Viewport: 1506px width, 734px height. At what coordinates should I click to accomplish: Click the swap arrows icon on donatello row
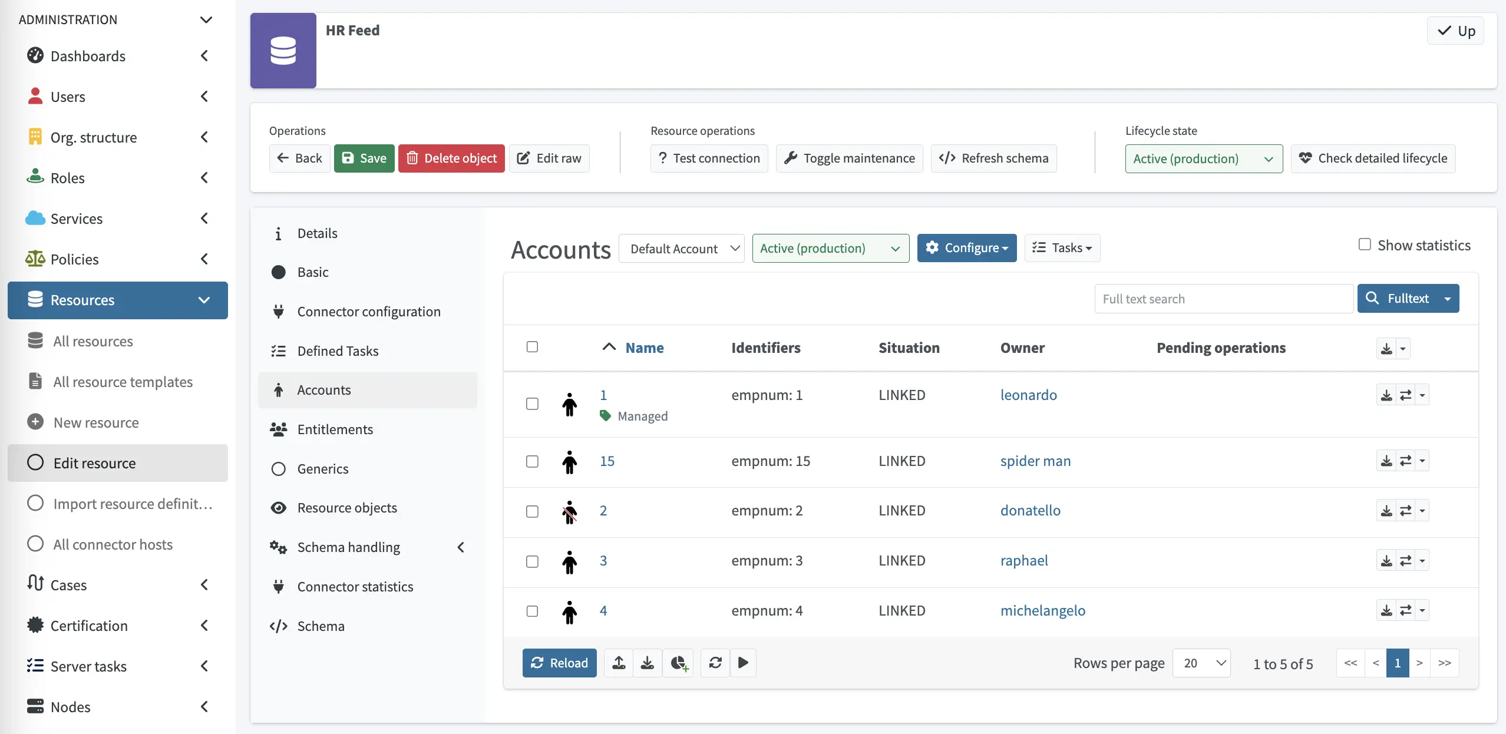[1405, 511]
